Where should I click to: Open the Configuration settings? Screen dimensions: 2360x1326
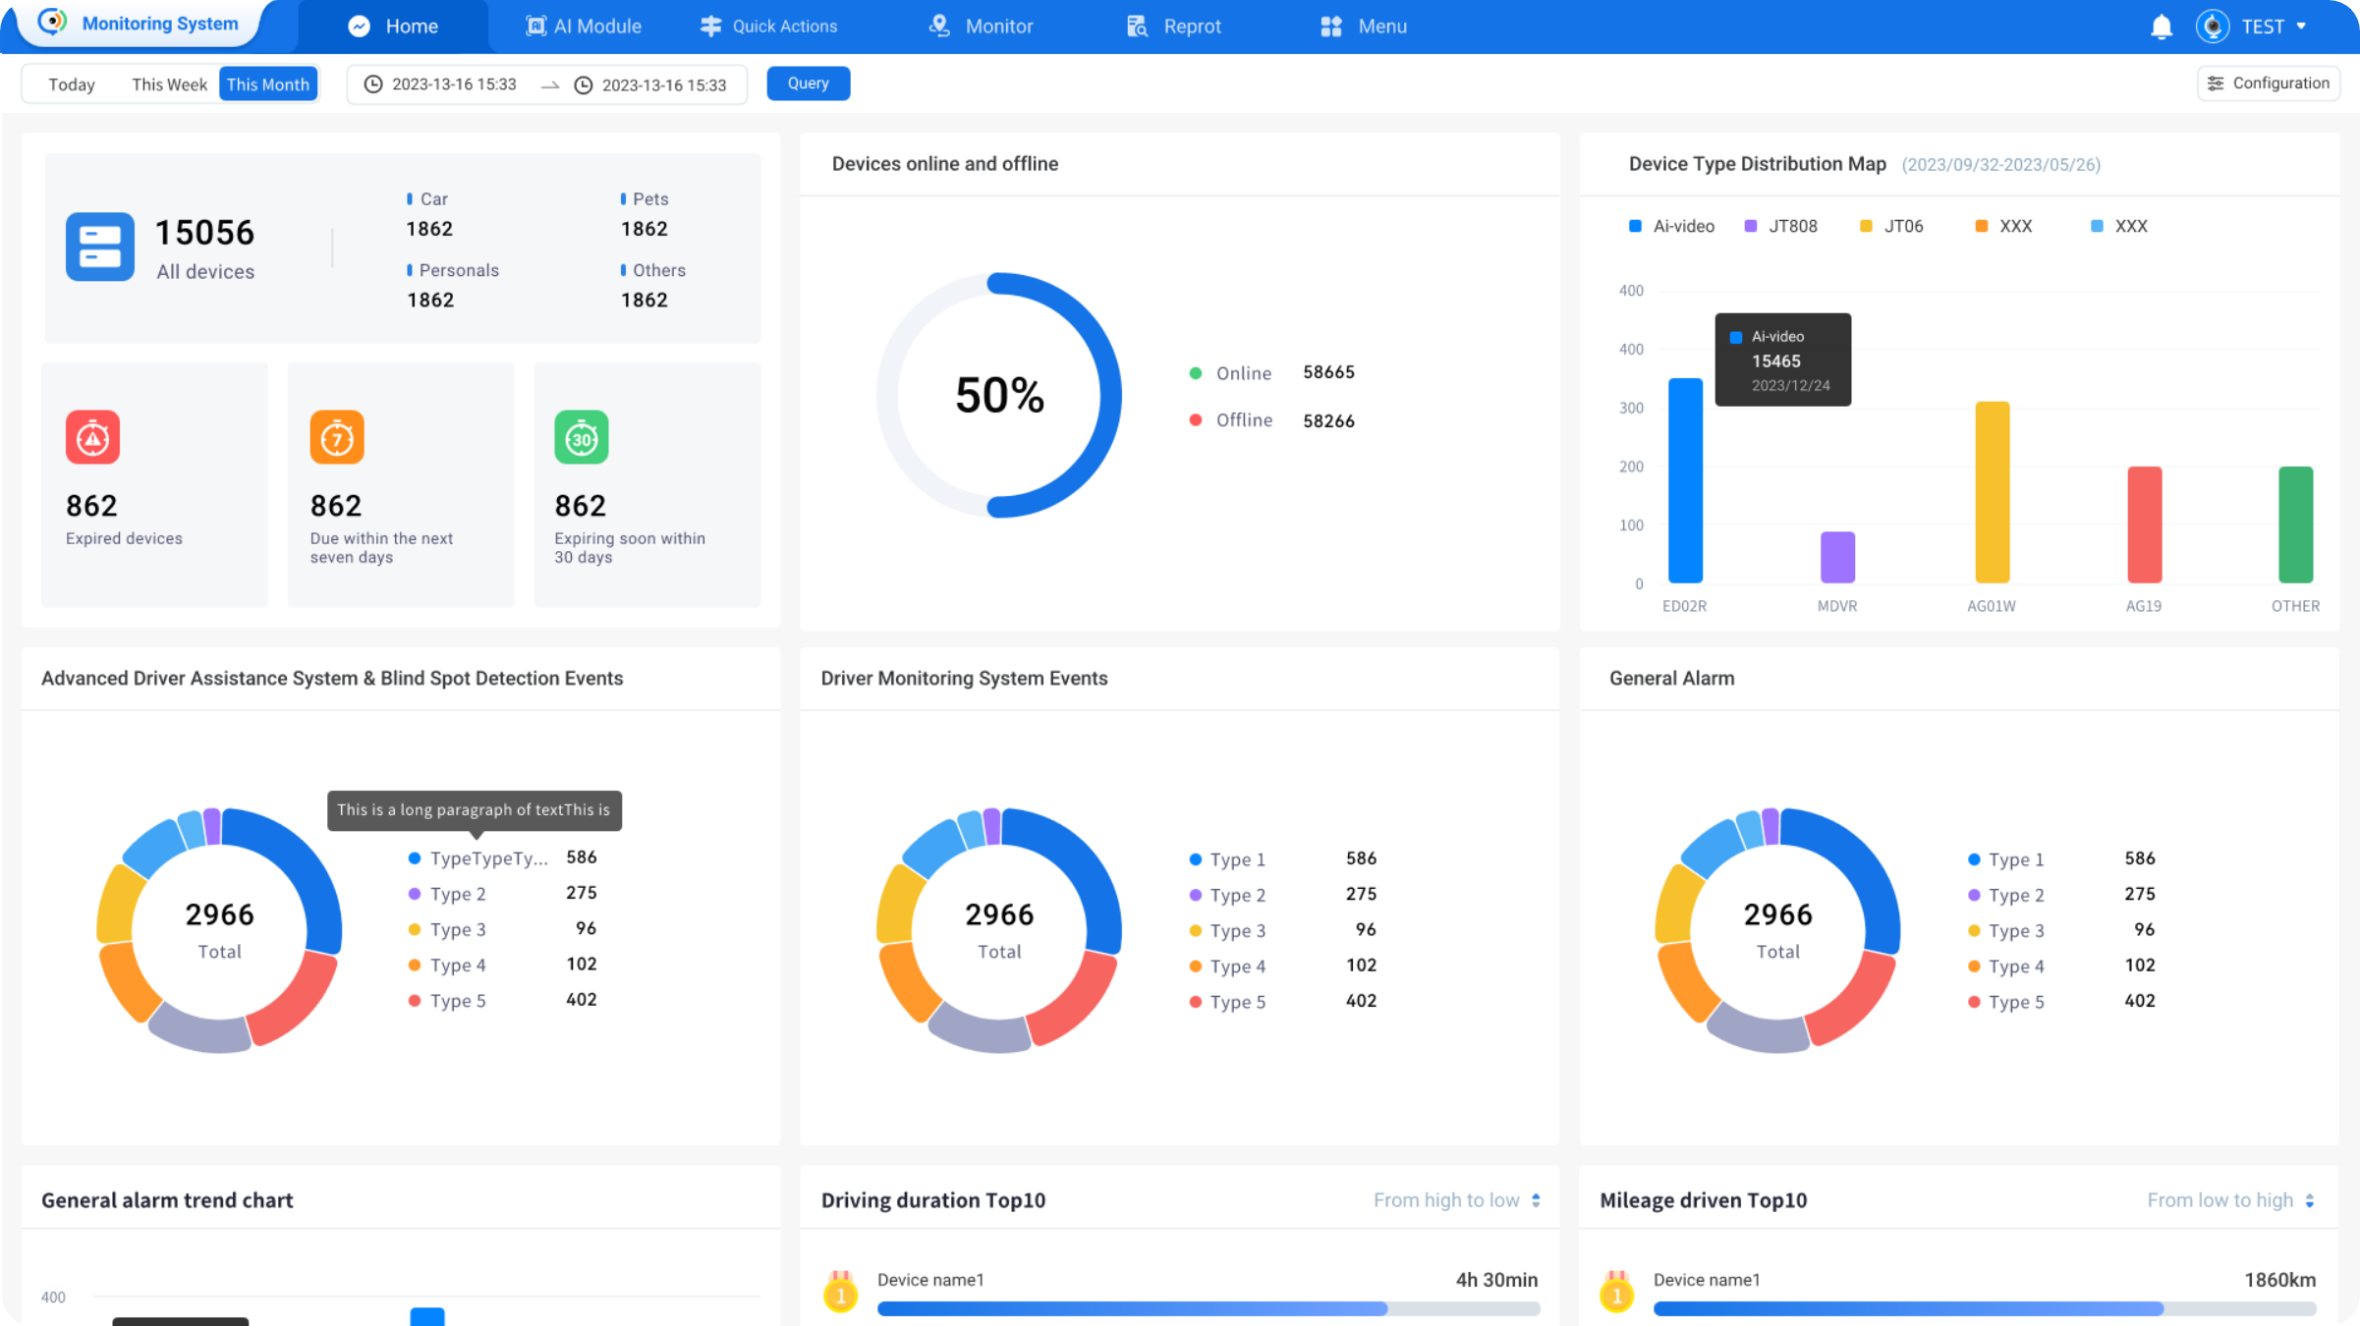[x=2269, y=83]
